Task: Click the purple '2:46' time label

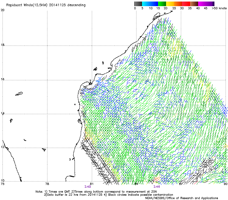Action: coord(157,187)
